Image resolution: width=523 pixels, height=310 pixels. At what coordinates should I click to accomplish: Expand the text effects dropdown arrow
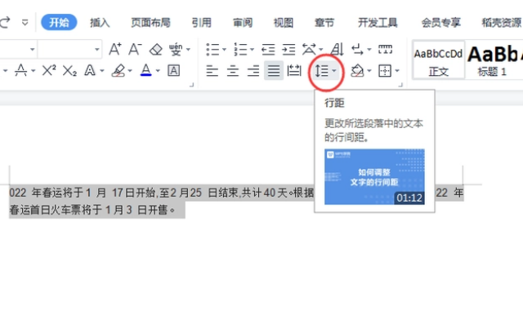pos(102,71)
